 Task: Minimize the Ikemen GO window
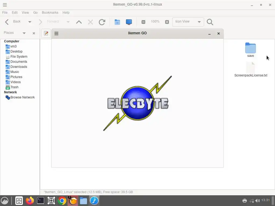pos(209,34)
